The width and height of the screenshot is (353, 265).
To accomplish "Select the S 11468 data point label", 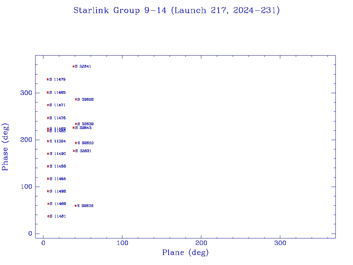I will point(58,204).
